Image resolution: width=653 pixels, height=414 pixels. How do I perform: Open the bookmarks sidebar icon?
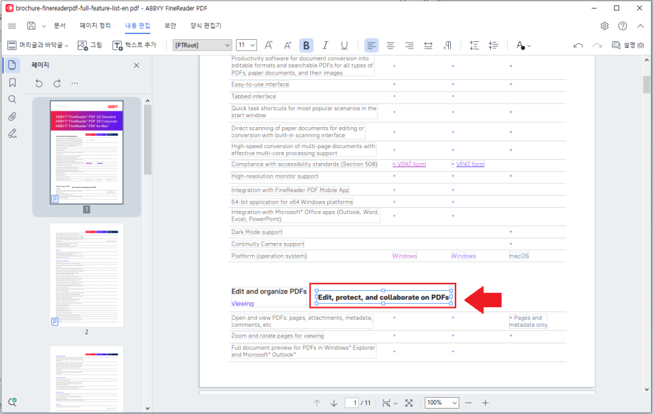(12, 83)
